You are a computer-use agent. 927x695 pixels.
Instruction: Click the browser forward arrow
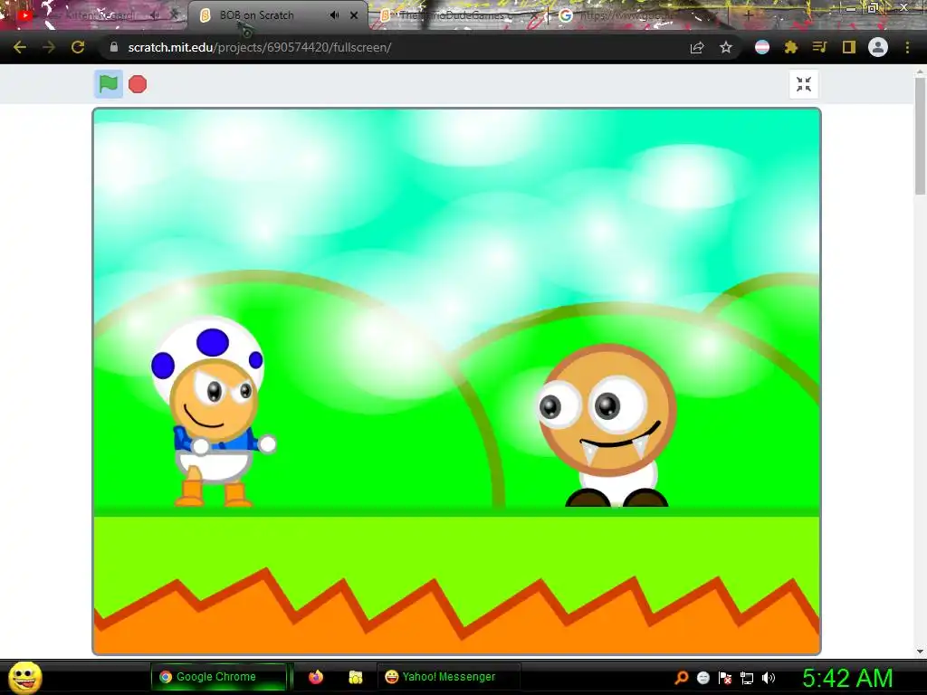[49, 47]
